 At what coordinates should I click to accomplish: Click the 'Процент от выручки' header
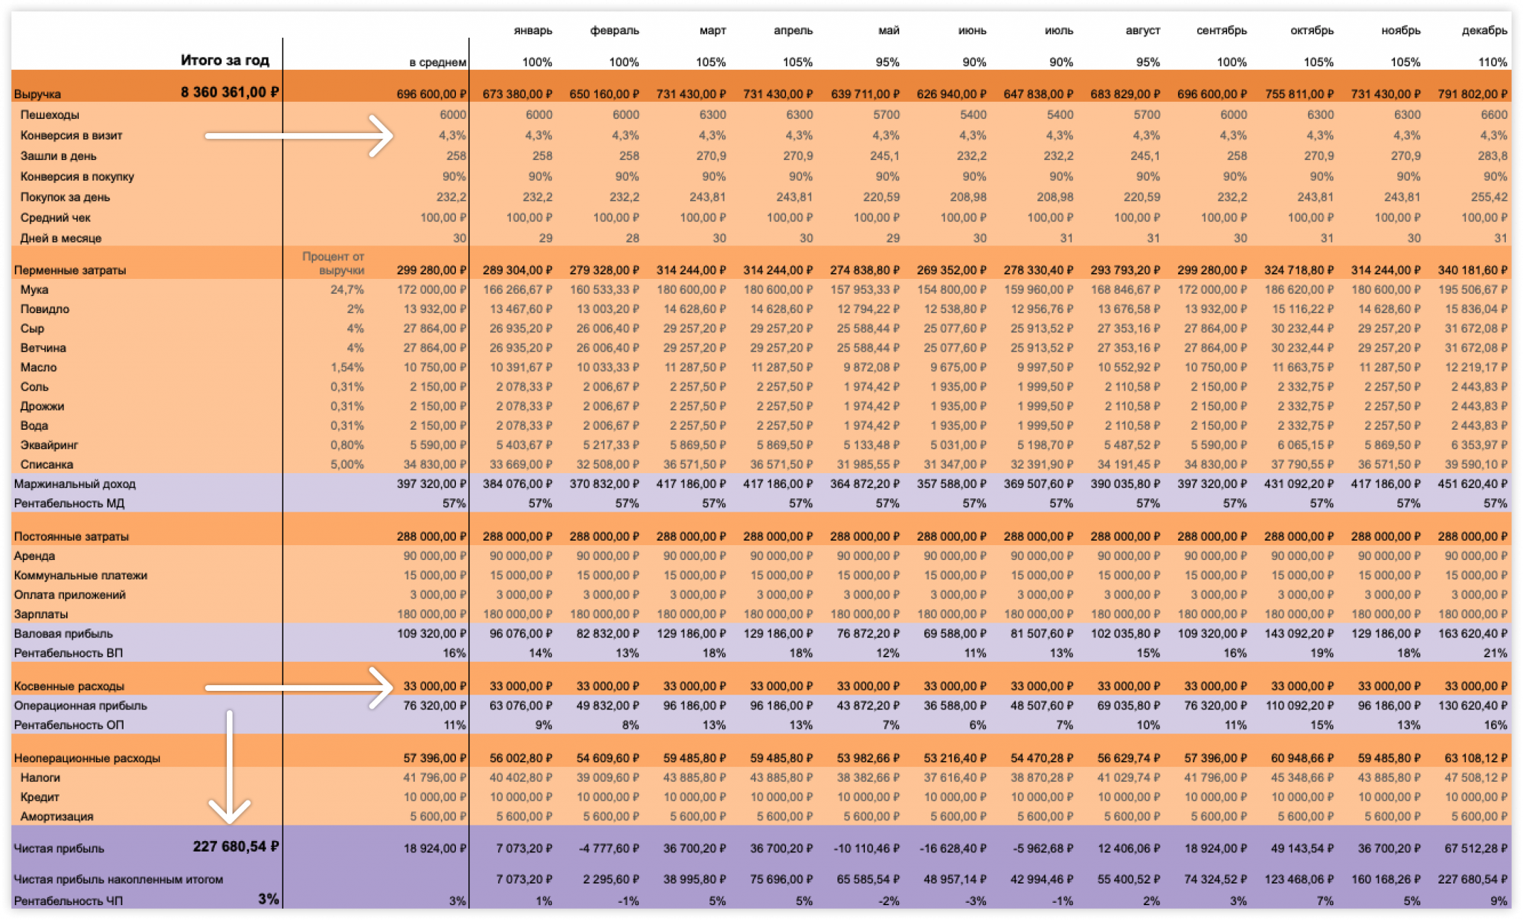(x=333, y=263)
